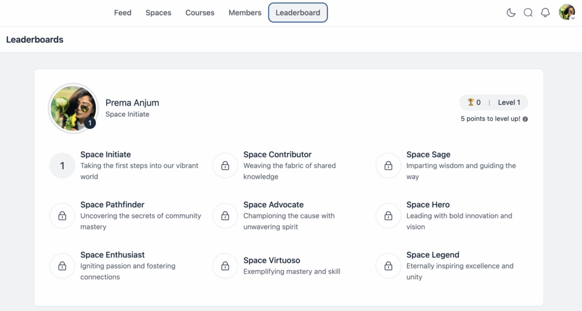582x311 pixels.
Task: Click the Leaderboards page heading
Action: (x=35, y=39)
